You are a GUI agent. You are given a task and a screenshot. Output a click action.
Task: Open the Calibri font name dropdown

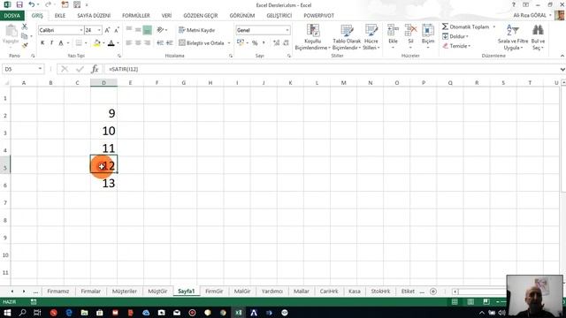81,30
